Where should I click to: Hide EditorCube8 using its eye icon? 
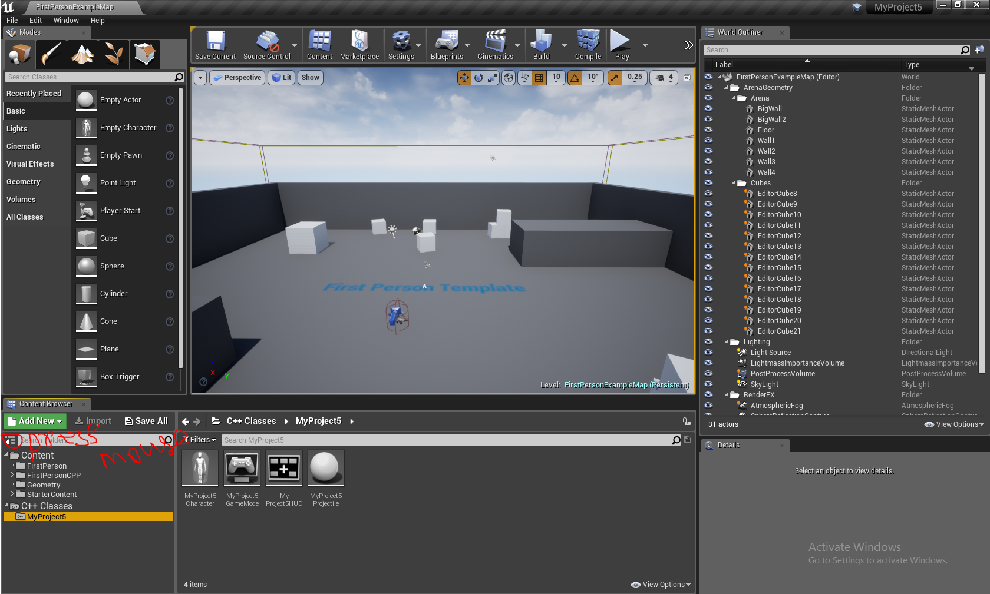pyautogui.click(x=708, y=194)
